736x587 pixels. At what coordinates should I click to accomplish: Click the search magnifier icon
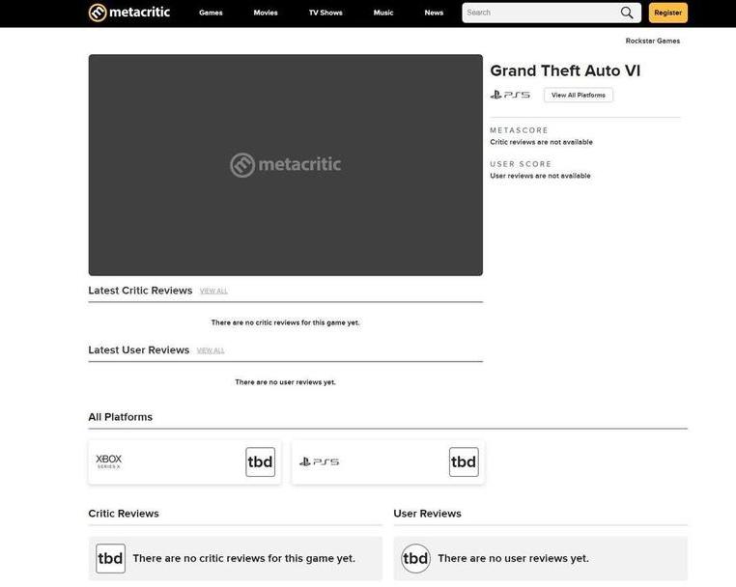point(627,13)
